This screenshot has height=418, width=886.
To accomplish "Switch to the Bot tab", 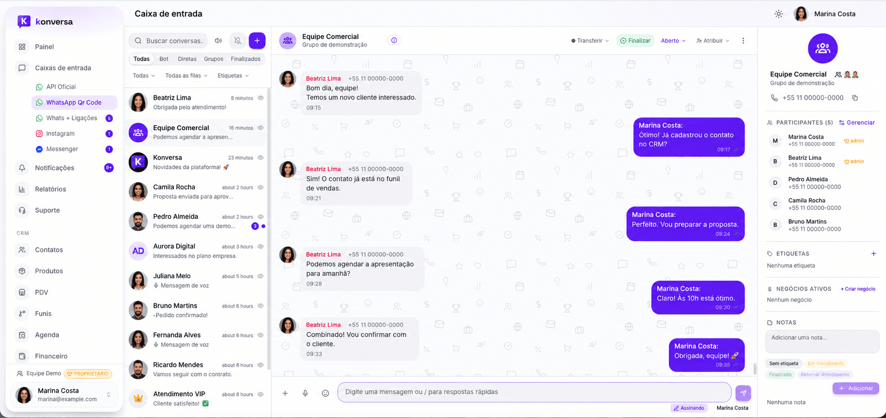I will pyautogui.click(x=164, y=59).
